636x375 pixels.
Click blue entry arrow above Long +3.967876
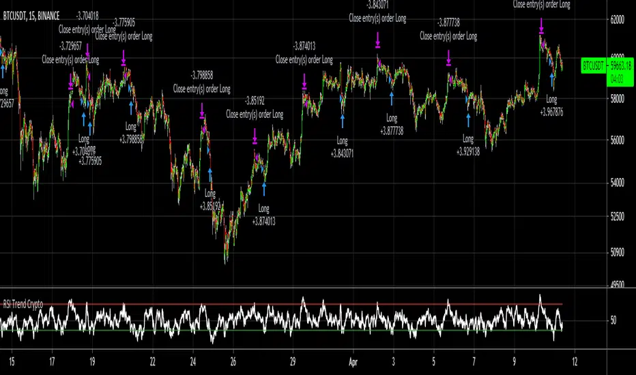[552, 80]
